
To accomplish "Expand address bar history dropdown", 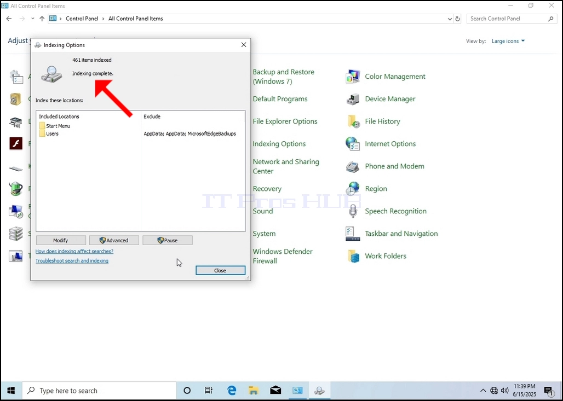I will (x=450, y=19).
